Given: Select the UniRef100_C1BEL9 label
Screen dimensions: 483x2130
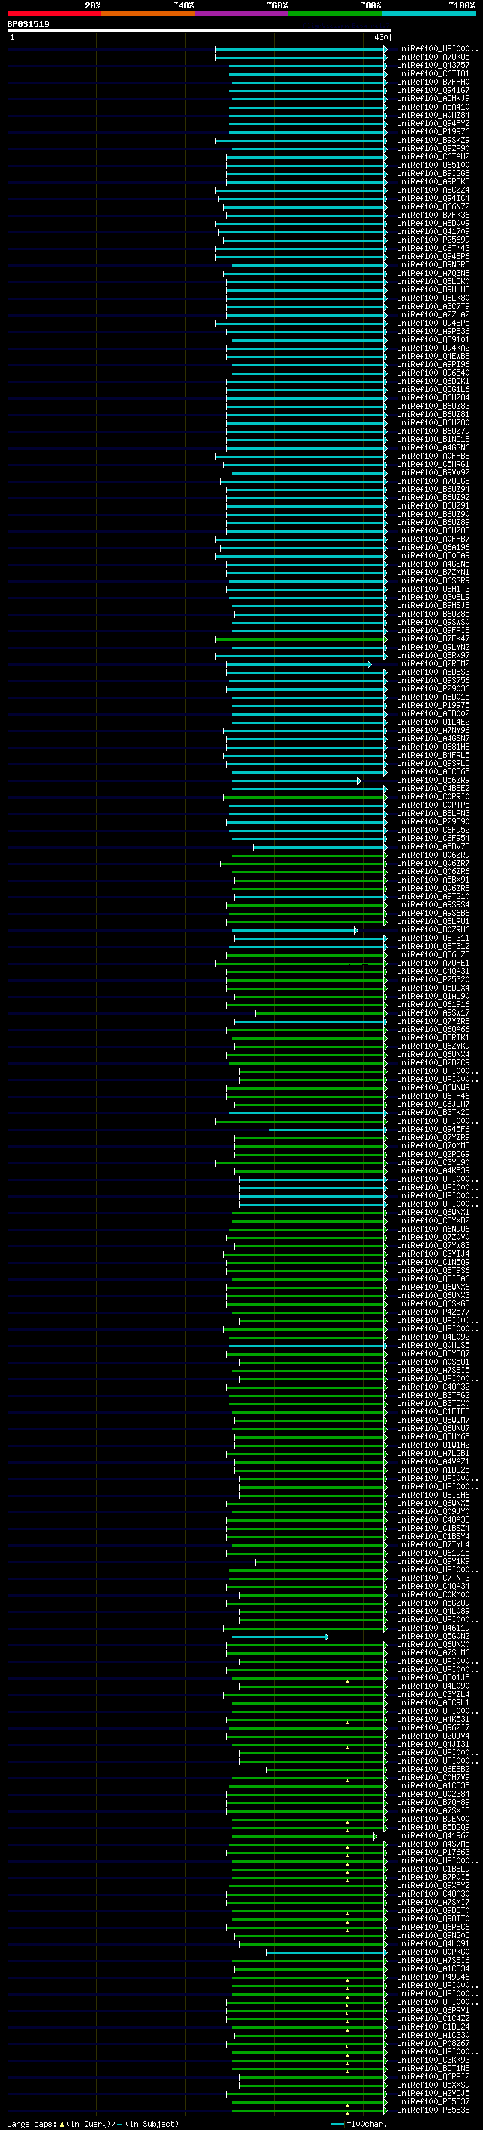Looking at the screenshot, I should 432,1868.
